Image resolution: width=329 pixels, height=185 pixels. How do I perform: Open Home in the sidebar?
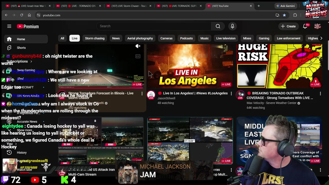[x=26, y=39]
